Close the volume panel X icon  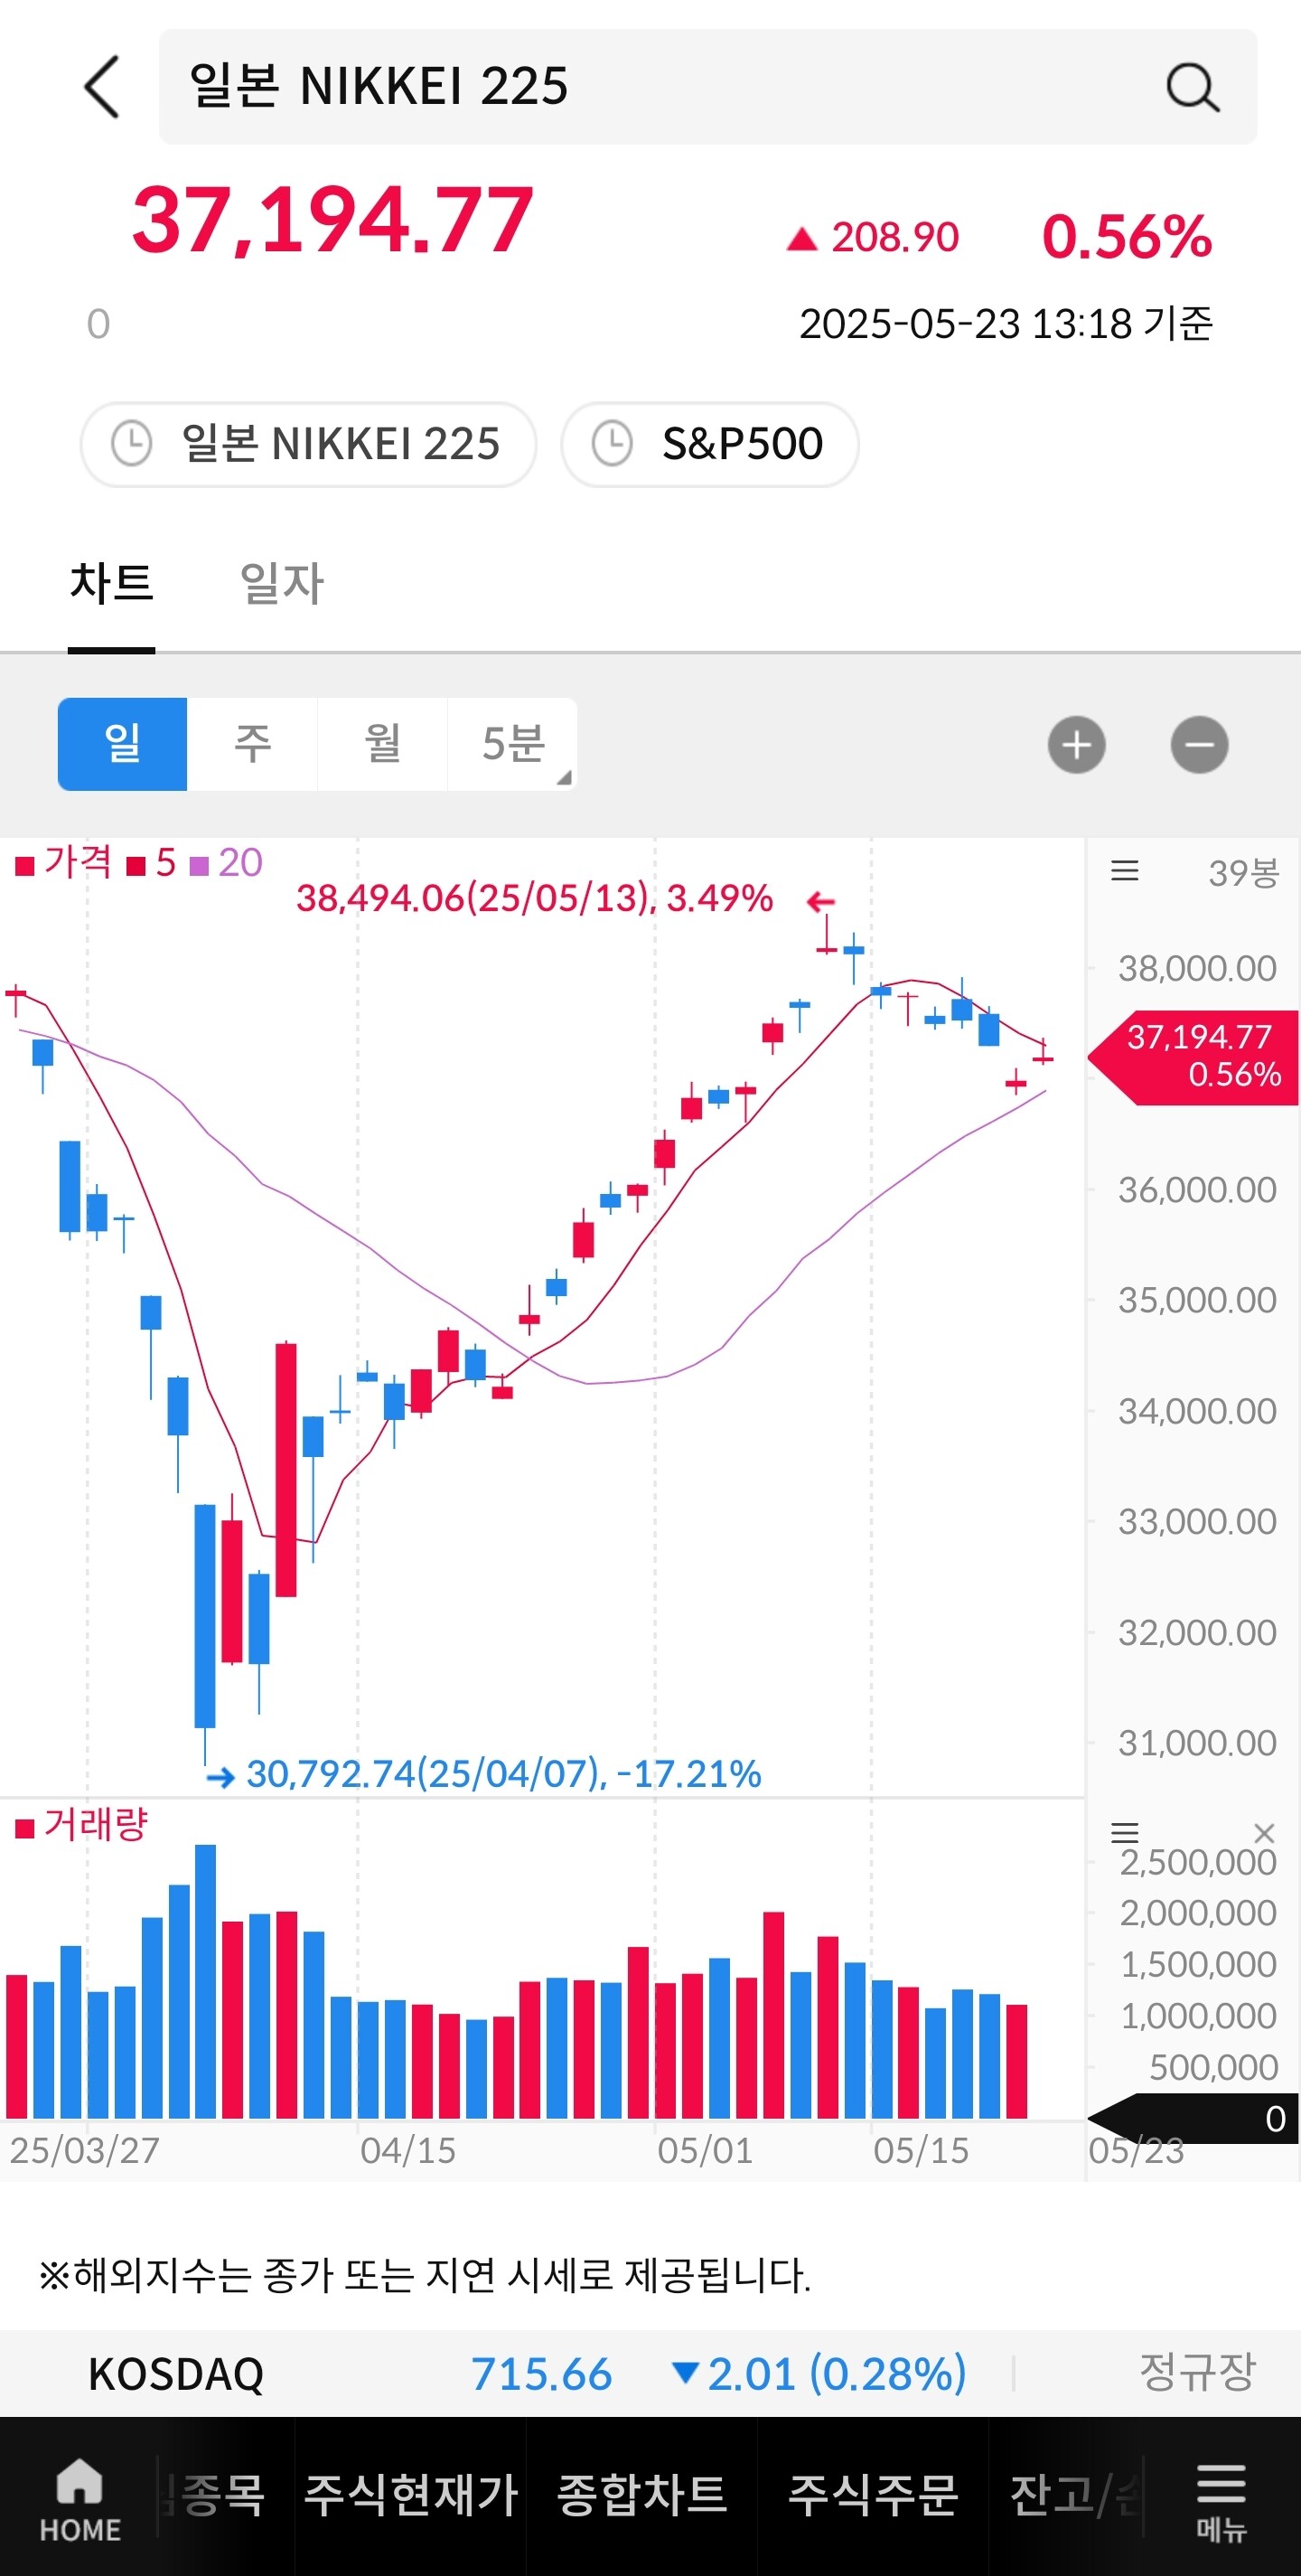1264,1832
